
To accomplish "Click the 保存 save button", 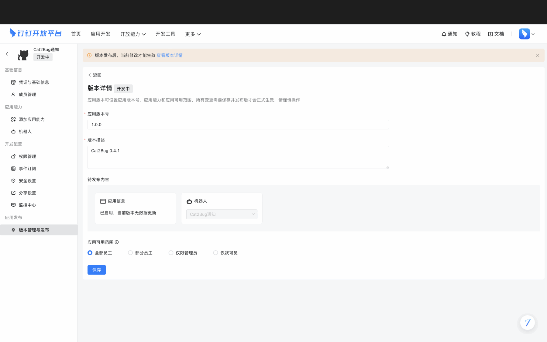I will tap(96, 270).
